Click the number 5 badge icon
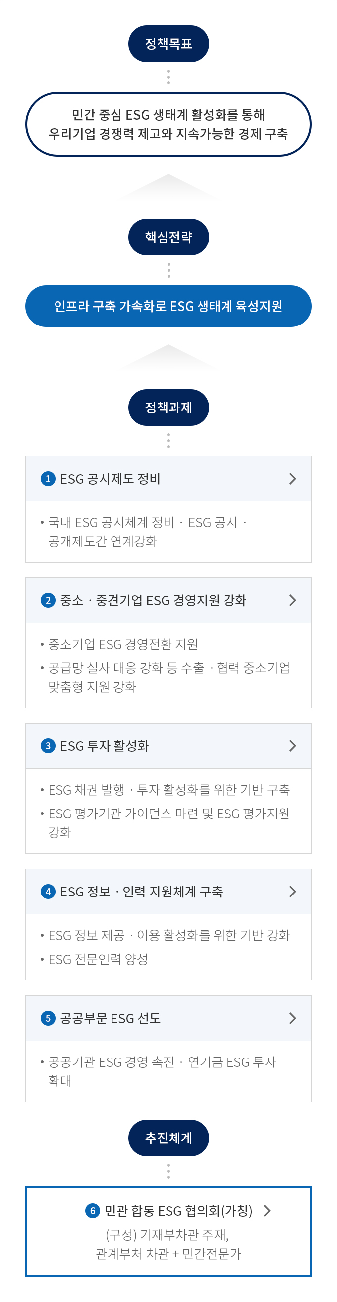This screenshot has width=337, height=1302. (48, 1018)
